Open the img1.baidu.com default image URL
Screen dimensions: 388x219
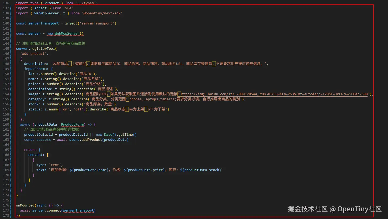tap(275, 94)
